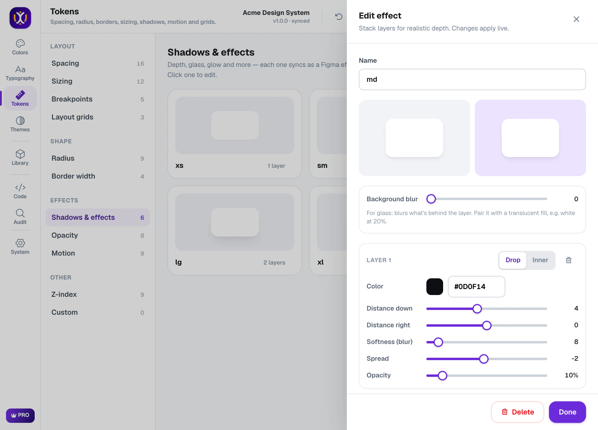598x430 pixels.
Task: Click the Distance down slider handle
Action: click(477, 309)
